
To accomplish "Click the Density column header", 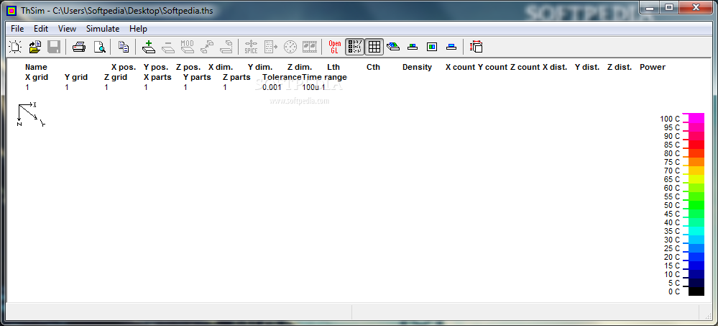I will click(x=417, y=67).
